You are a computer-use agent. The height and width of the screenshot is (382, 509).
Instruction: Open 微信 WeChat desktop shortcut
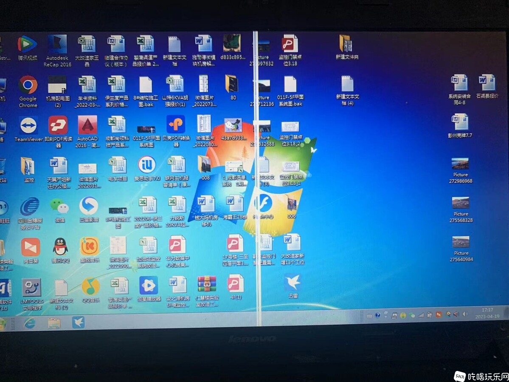click(x=59, y=210)
